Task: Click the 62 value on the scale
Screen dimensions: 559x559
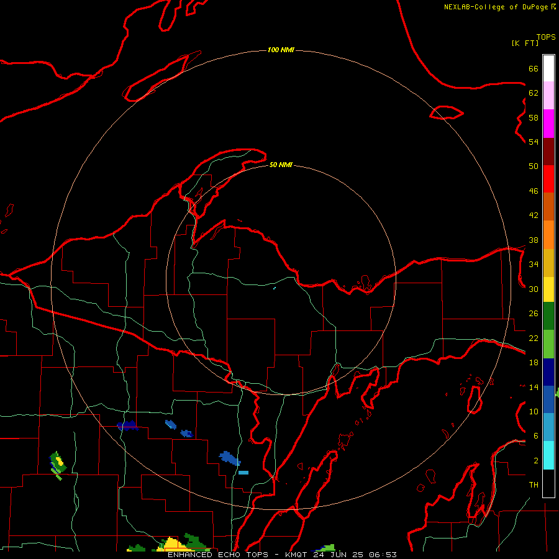Action: tap(534, 93)
